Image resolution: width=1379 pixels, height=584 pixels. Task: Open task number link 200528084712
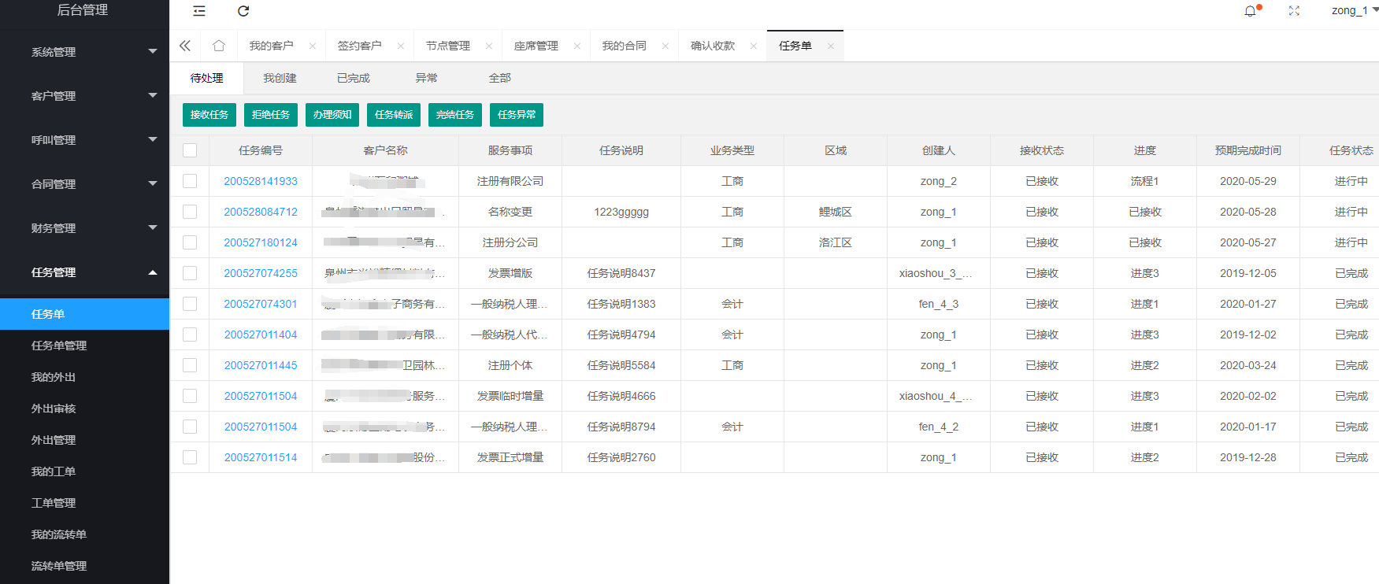tap(261, 212)
